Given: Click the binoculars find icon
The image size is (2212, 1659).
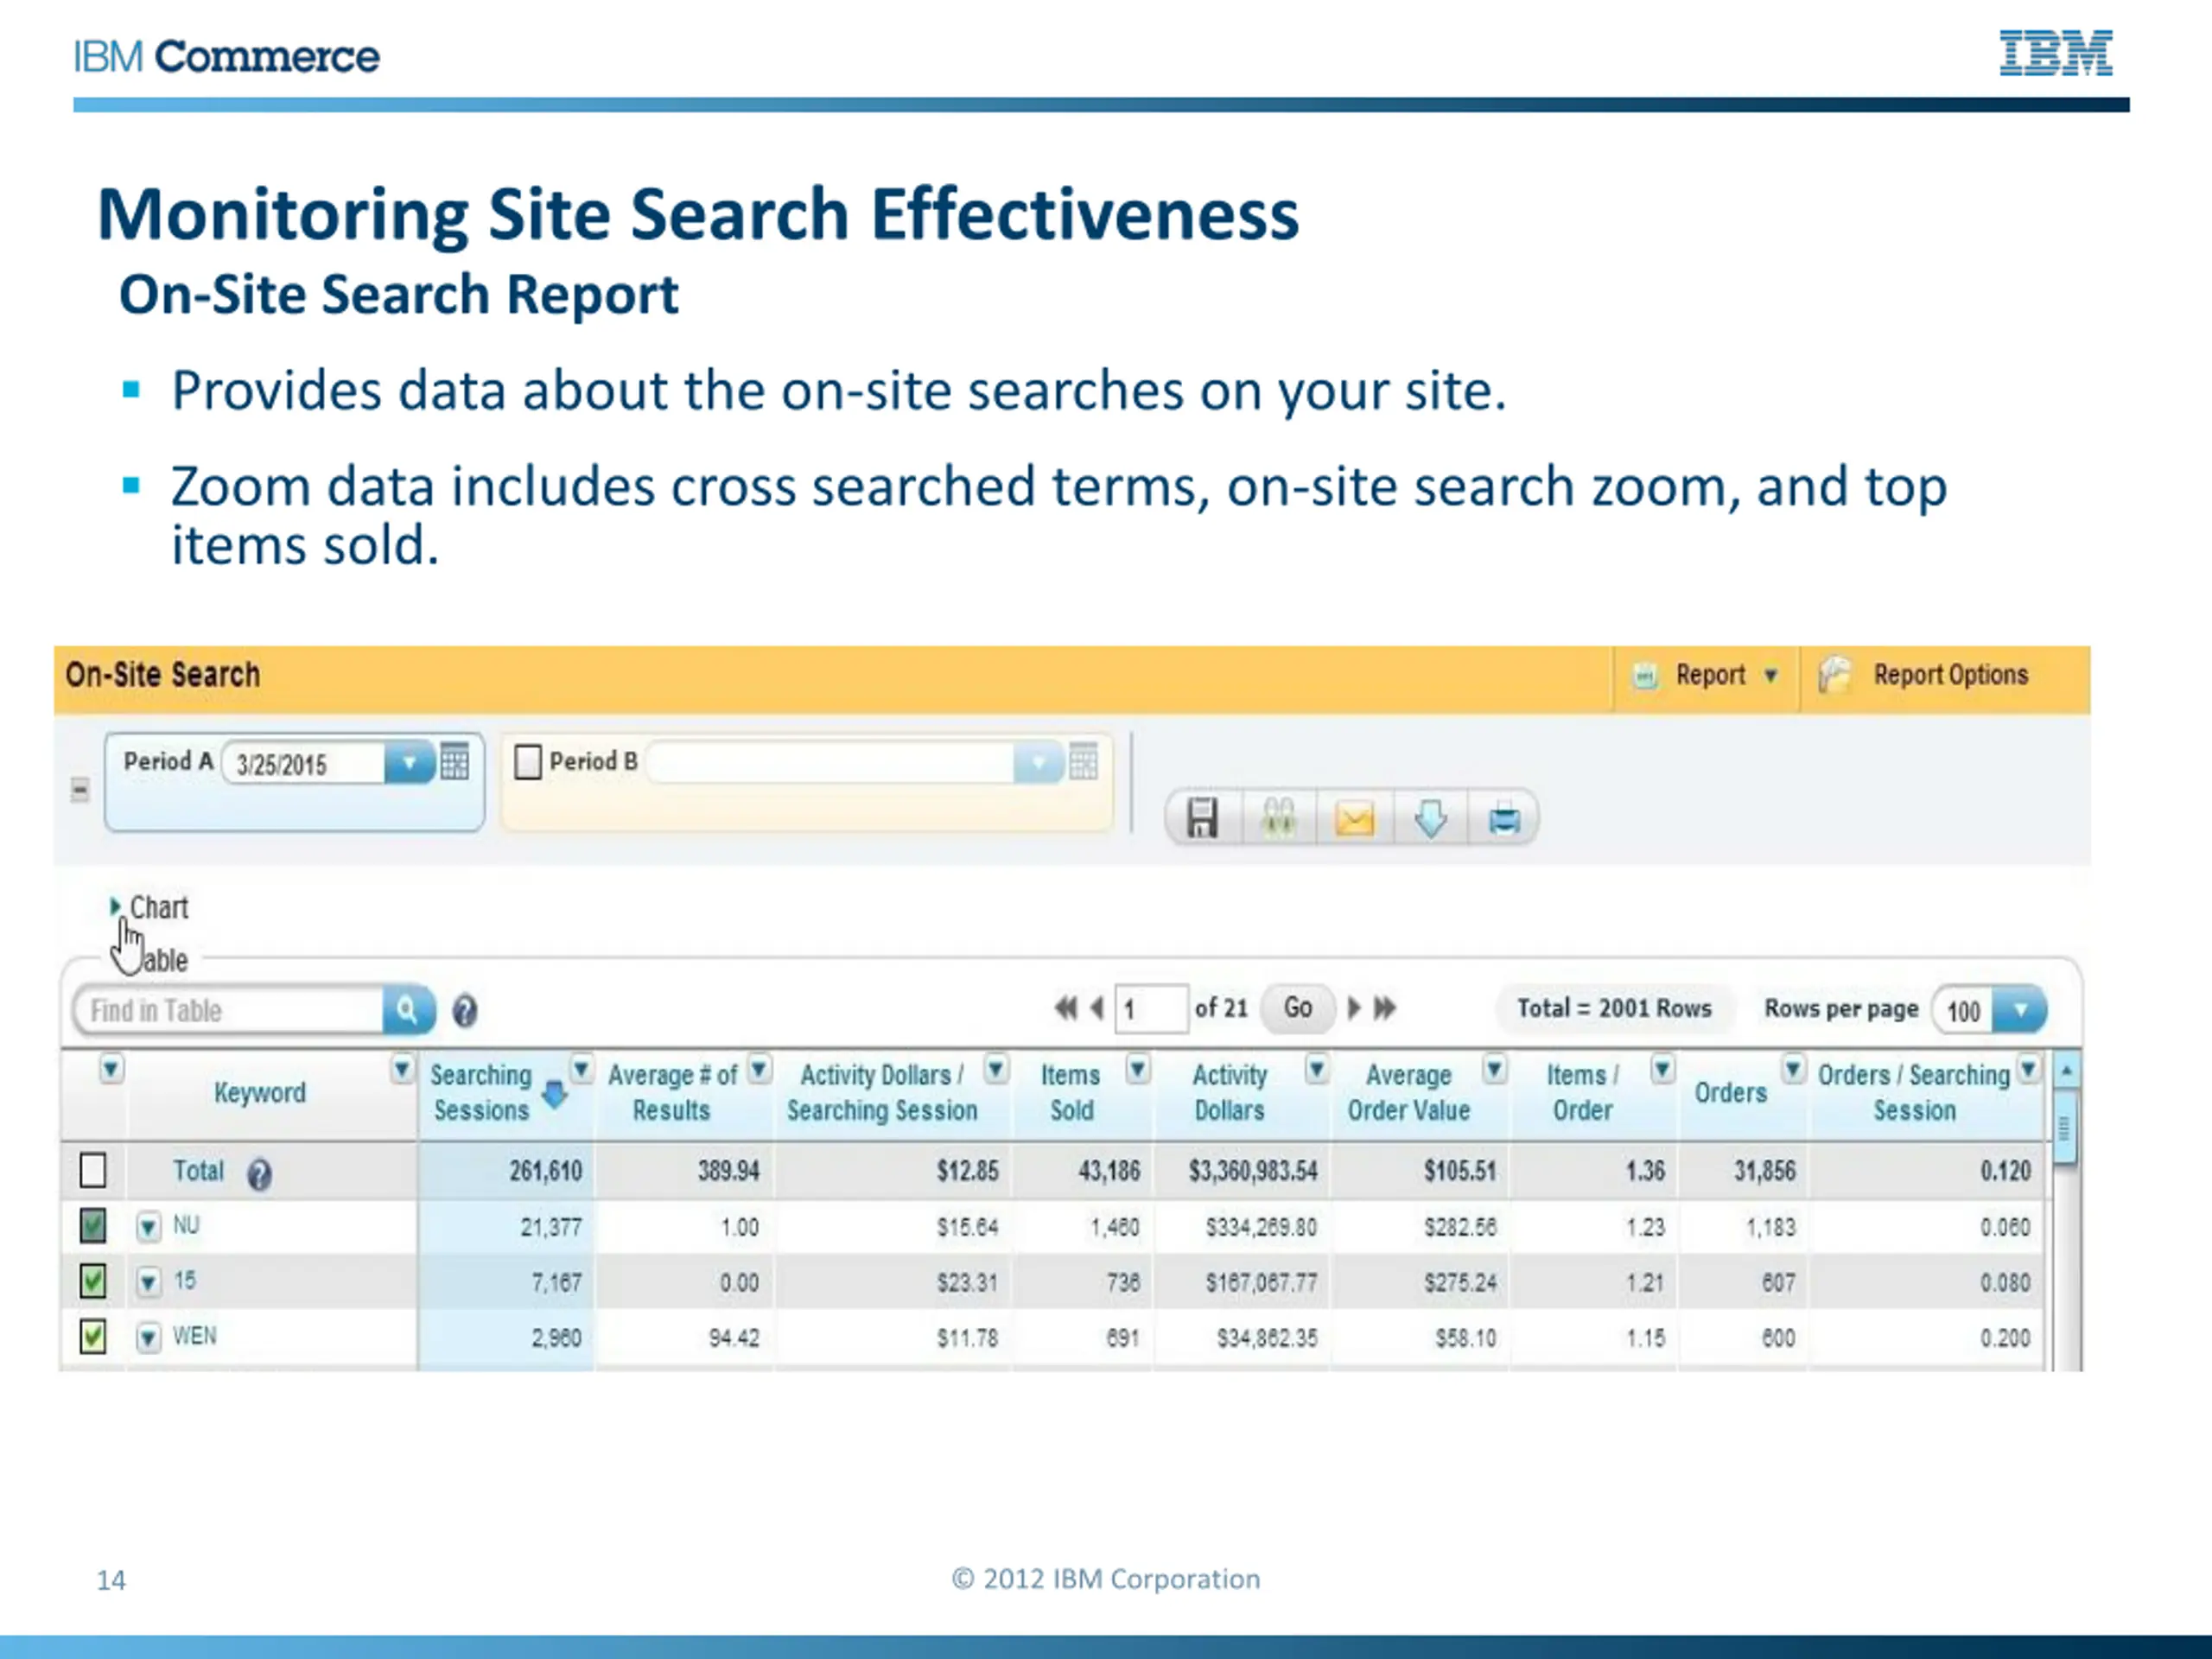Looking at the screenshot, I should tap(1279, 818).
